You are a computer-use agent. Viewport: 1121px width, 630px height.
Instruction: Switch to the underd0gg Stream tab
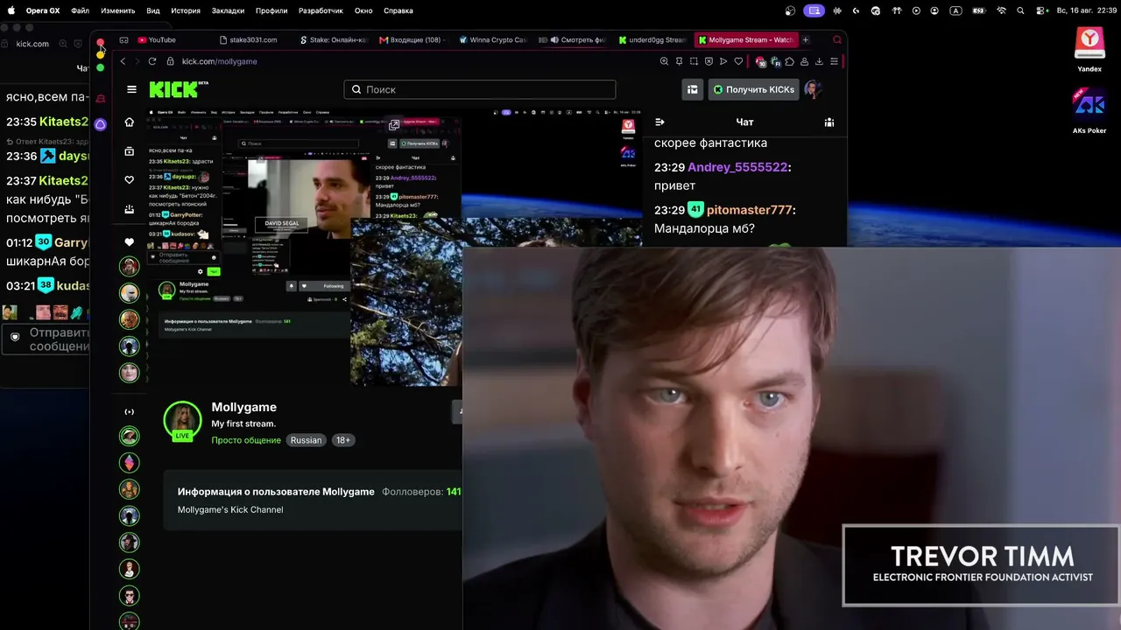tap(652, 40)
